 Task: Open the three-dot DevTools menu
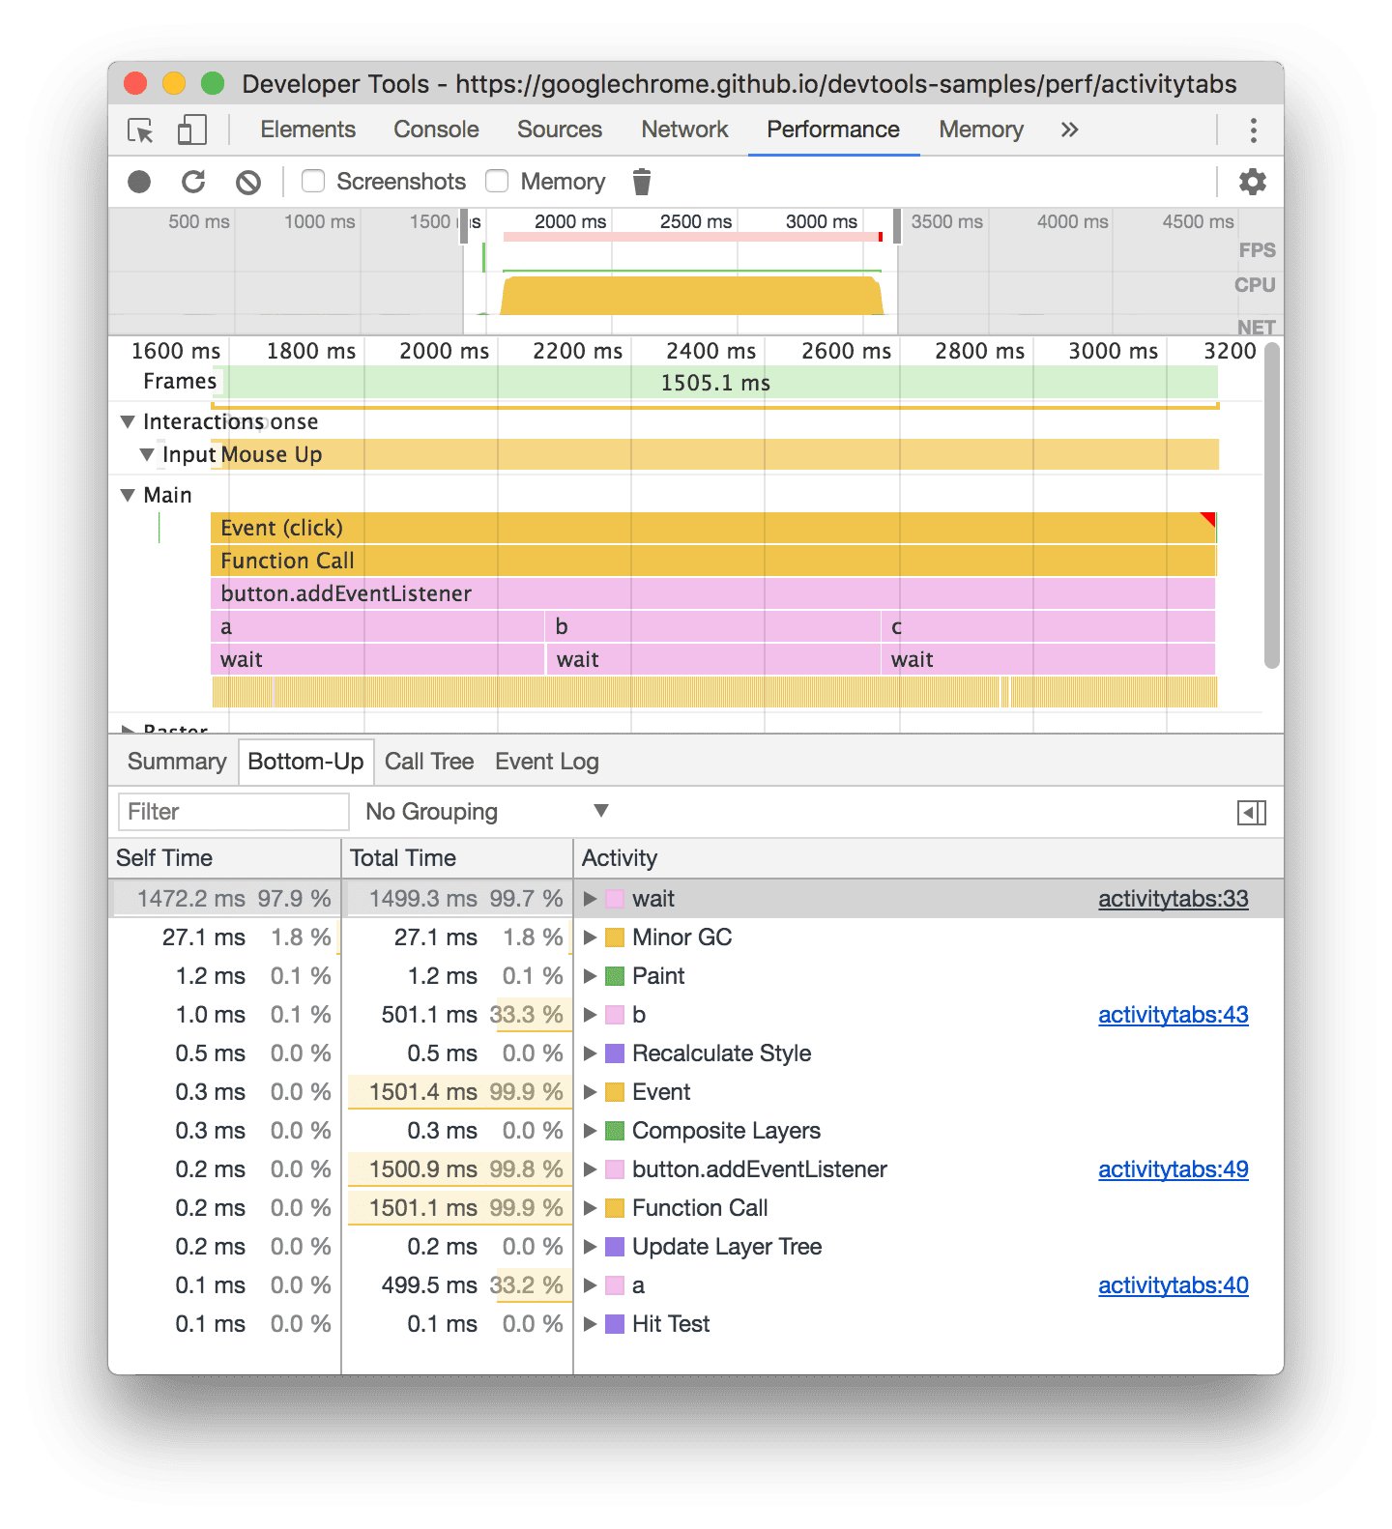click(x=1253, y=130)
